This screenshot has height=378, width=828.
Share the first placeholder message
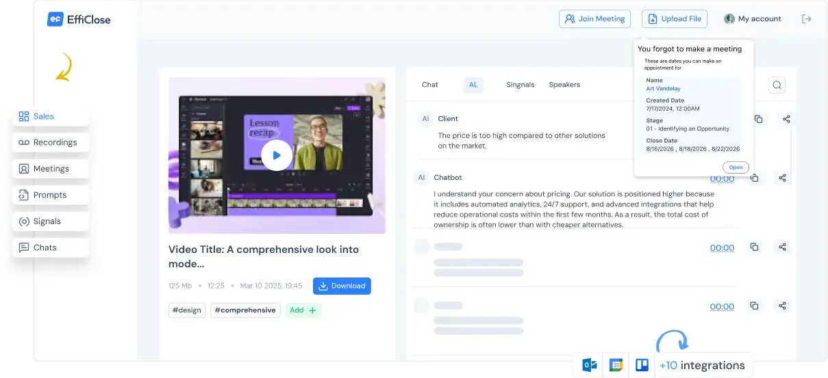pyautogui.click(x=782, y=247)
